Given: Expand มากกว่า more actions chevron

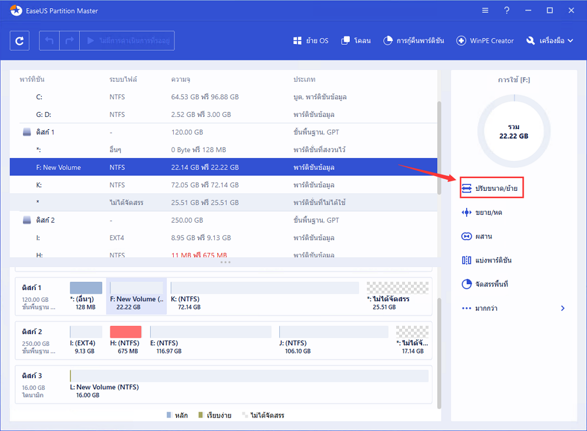Looking at the screenshot, I should click(563, 308).
